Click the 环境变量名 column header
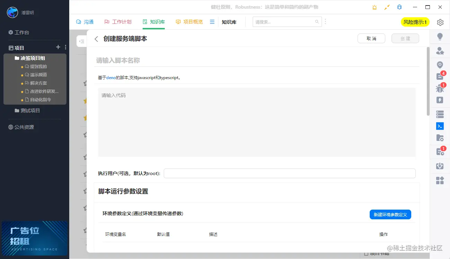Viewport: 450px width, 259px height. [116, 234]
